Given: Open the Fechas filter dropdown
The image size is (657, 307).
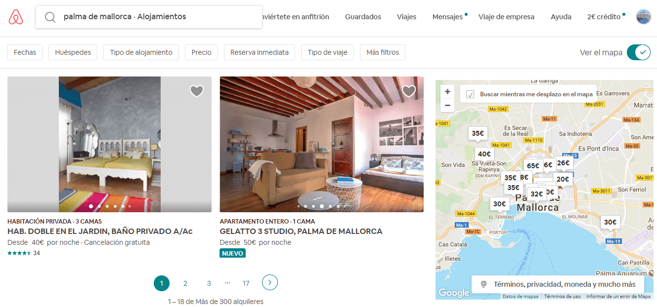Looking at the screenshot, I should 25,52.
